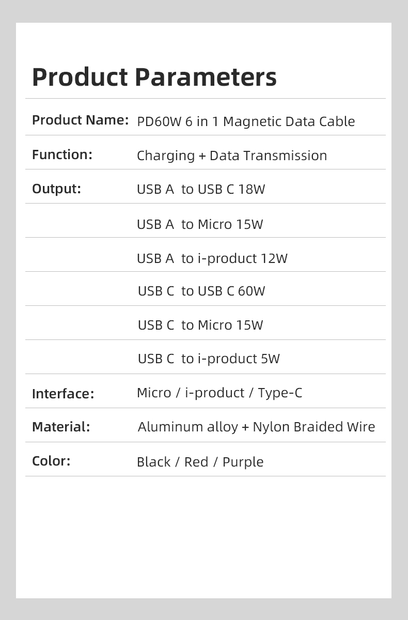The height and width of the screenshot is (620, 408).
Task: Select the Product Name label
Action: coord(80,120)
